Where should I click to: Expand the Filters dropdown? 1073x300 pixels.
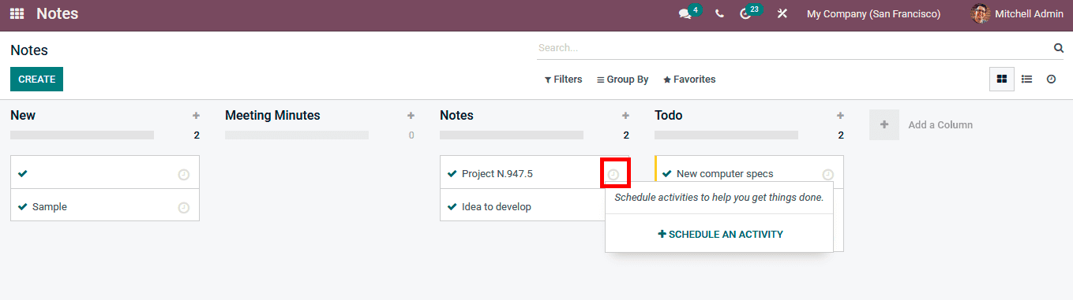tap(564, 80)
